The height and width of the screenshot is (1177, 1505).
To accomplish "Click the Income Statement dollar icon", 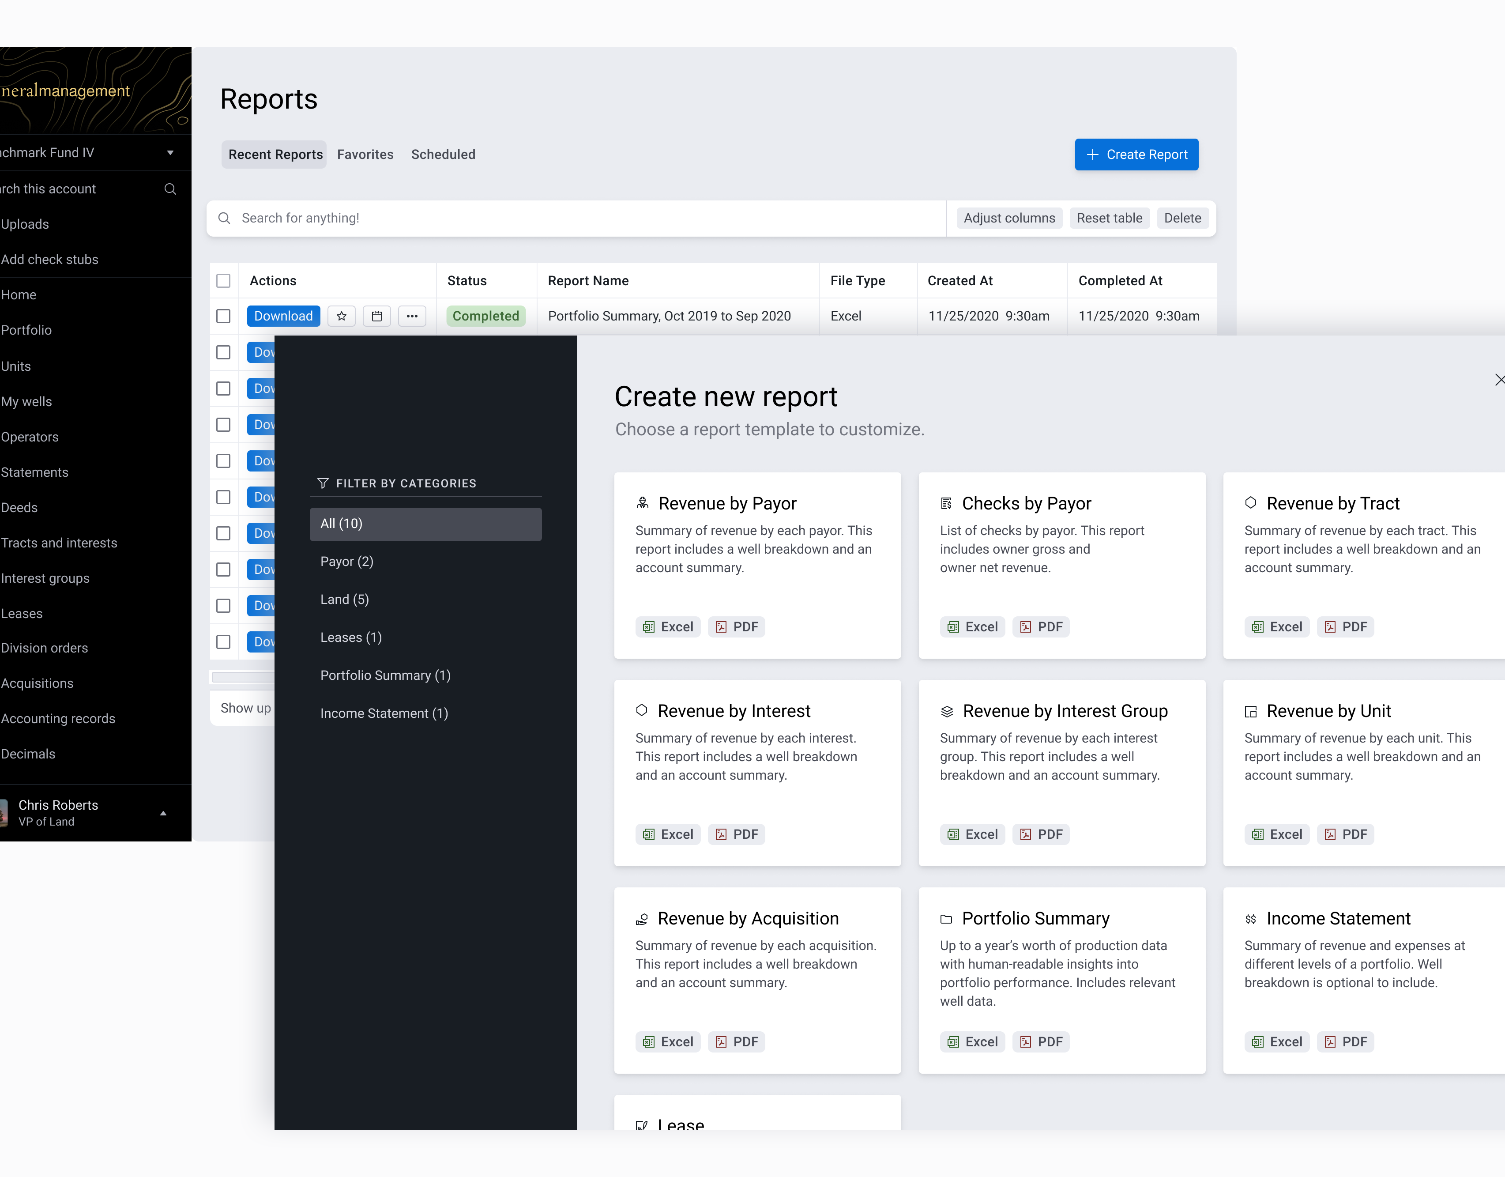I will 1251,919.
